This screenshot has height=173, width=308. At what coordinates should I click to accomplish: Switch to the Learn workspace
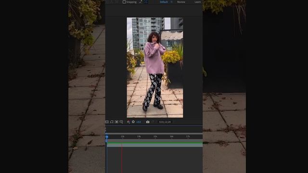[198, 2]
